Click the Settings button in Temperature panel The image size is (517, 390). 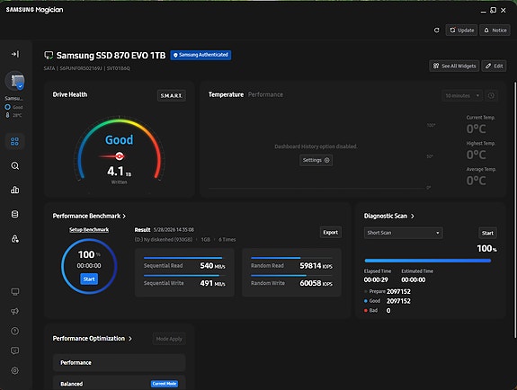click(316, 160)
